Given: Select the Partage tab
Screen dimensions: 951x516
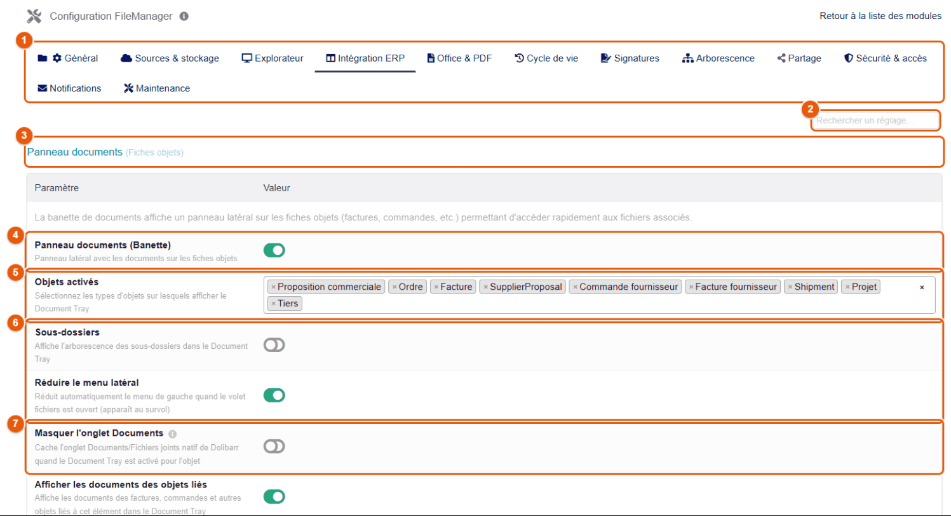Looking at the screenshot, I should [799, 58].
